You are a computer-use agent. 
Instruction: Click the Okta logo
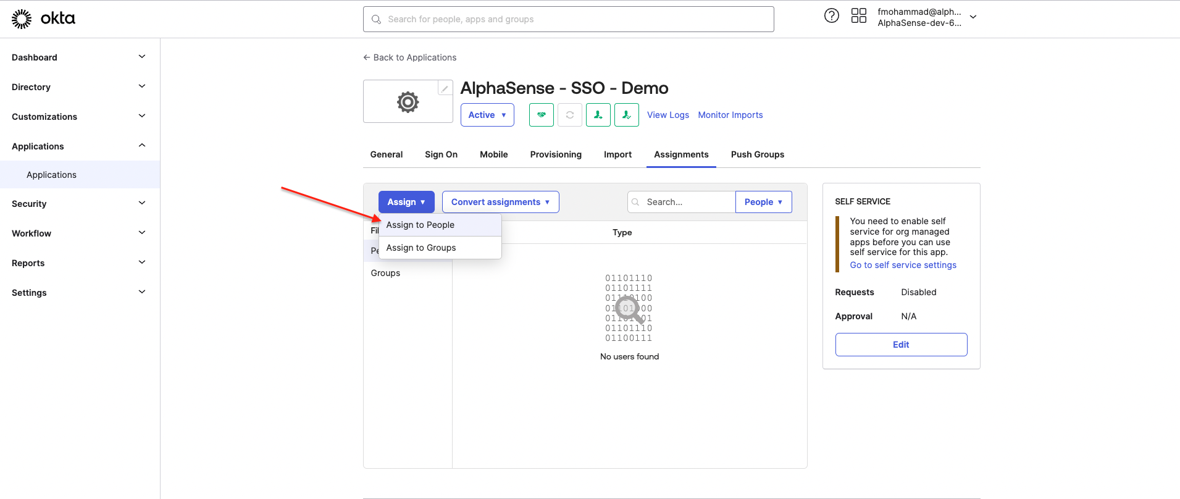pyautogui.click(x=43, y=19)
